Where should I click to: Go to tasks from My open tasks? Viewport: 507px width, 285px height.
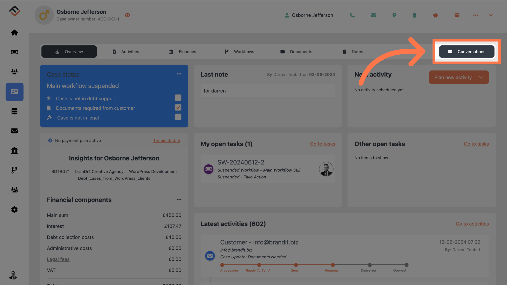coord(322,144)
